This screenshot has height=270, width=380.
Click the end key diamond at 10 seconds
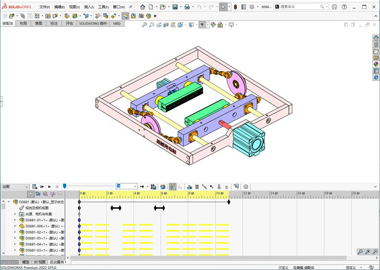click(229, 202)
